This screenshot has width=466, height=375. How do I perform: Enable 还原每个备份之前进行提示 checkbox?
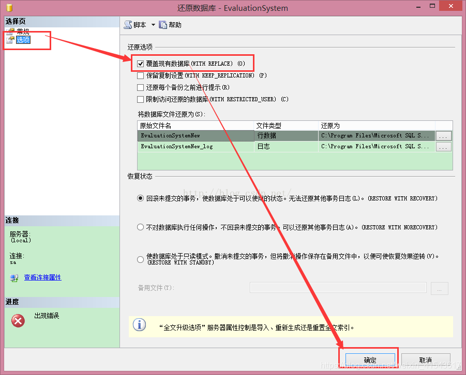pyautogui.click(x=140, y=87)
